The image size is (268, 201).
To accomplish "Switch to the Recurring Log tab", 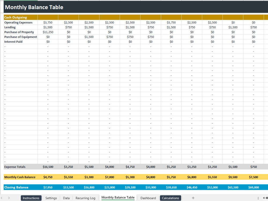I will click(x=85, y=198).
